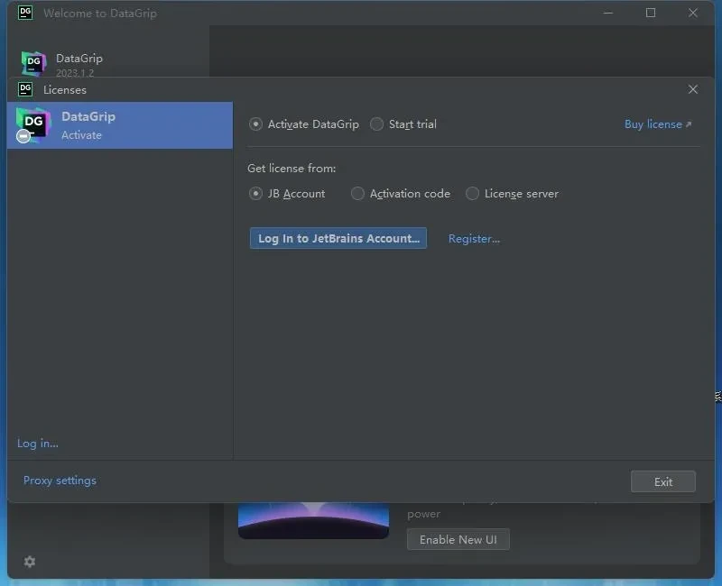Image resolution: width=722 pixels, height=586 pixels.
Task: Open Proxy settings
Action: pyautogui.click(x=60, y=481)
